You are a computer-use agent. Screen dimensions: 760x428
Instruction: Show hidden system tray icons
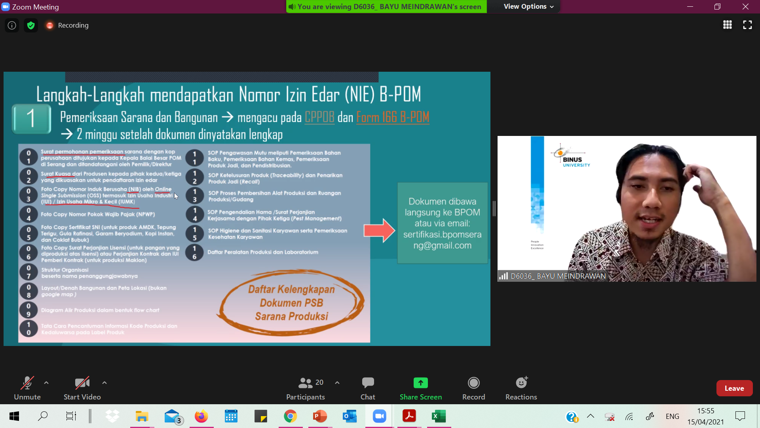tap(591, 416)
